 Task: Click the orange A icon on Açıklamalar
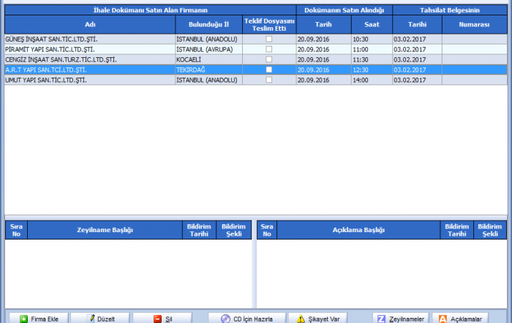point(442,319)
